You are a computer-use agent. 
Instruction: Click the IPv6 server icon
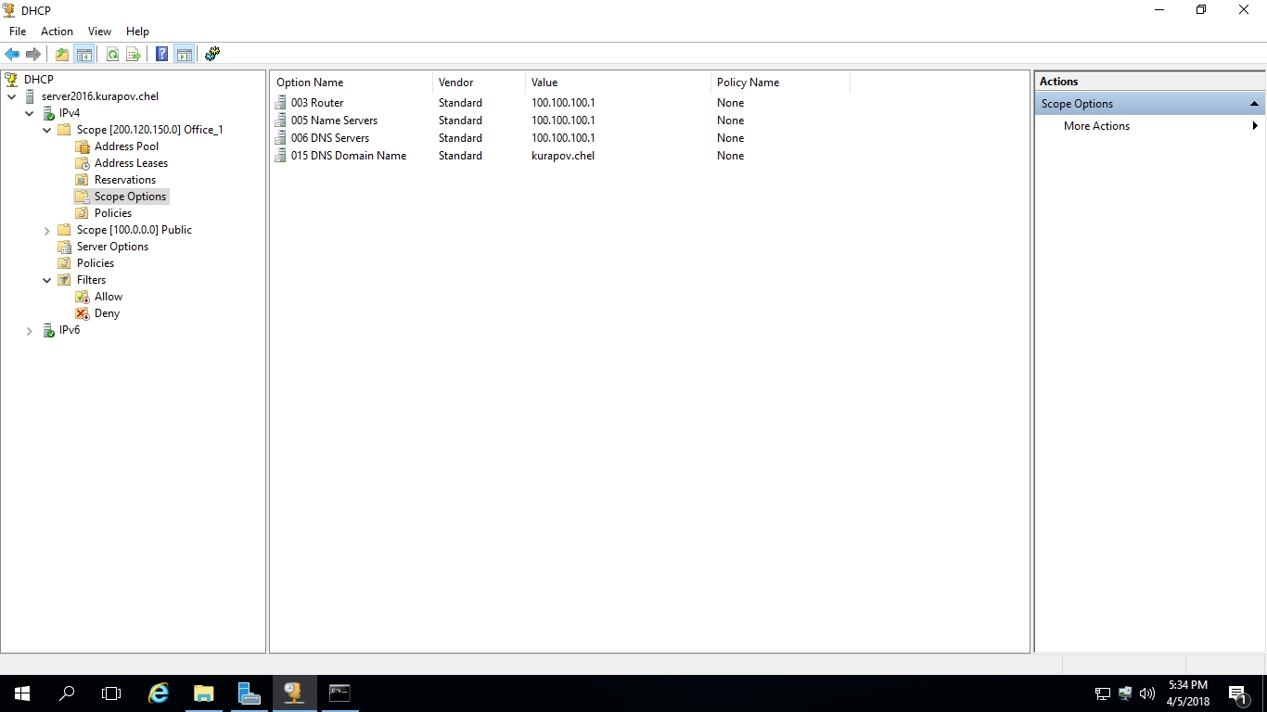coord(48,330)
